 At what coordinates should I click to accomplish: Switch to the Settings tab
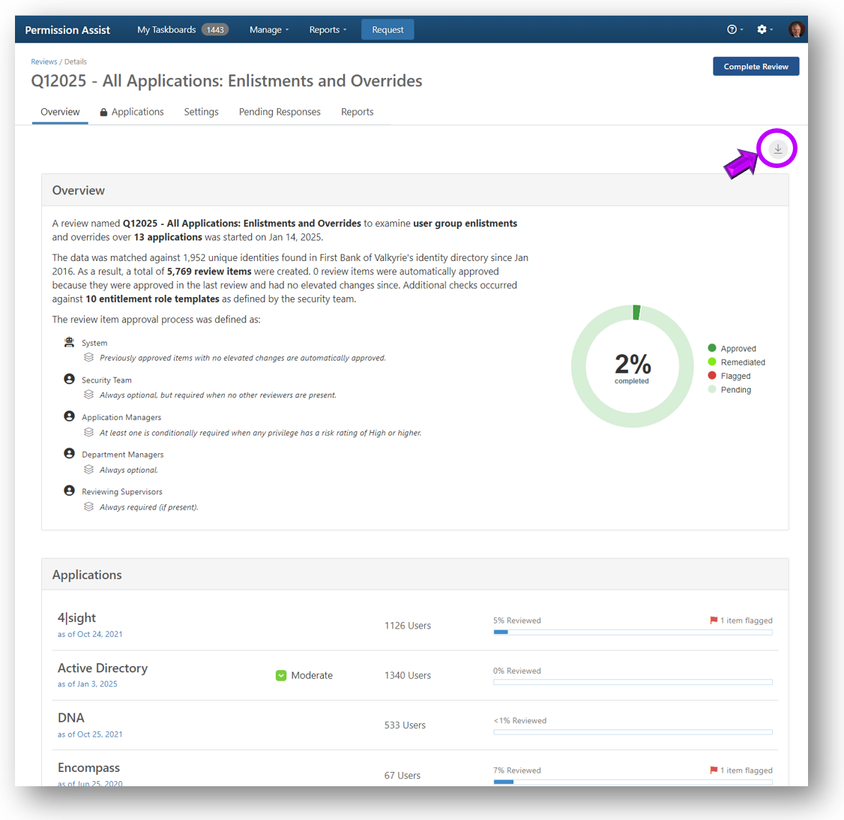tap(201, 112)
